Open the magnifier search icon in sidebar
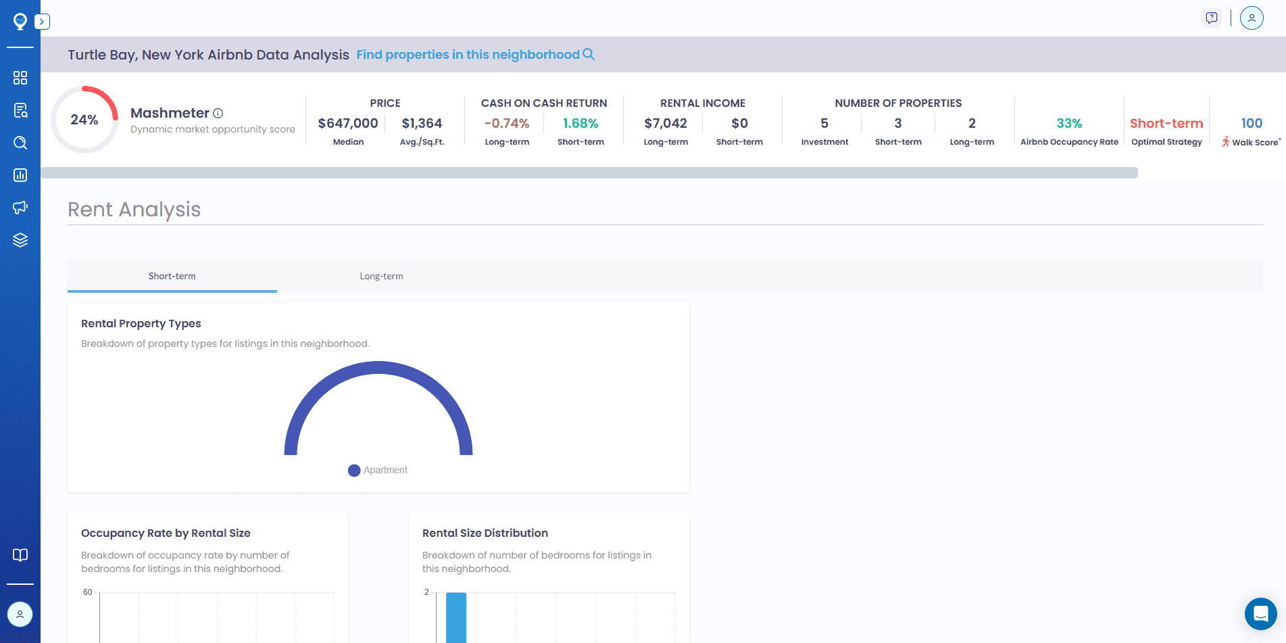Screen dimensions: 1286x643 [20, 143]
